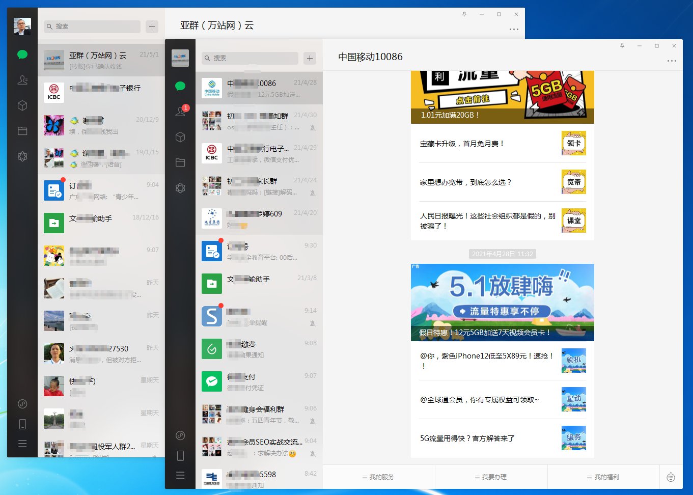Image resolution: width=693 pixels, height=495 pixels.
Task: Select 中国移动10086 chat in front list
Action: click(259, 89)
